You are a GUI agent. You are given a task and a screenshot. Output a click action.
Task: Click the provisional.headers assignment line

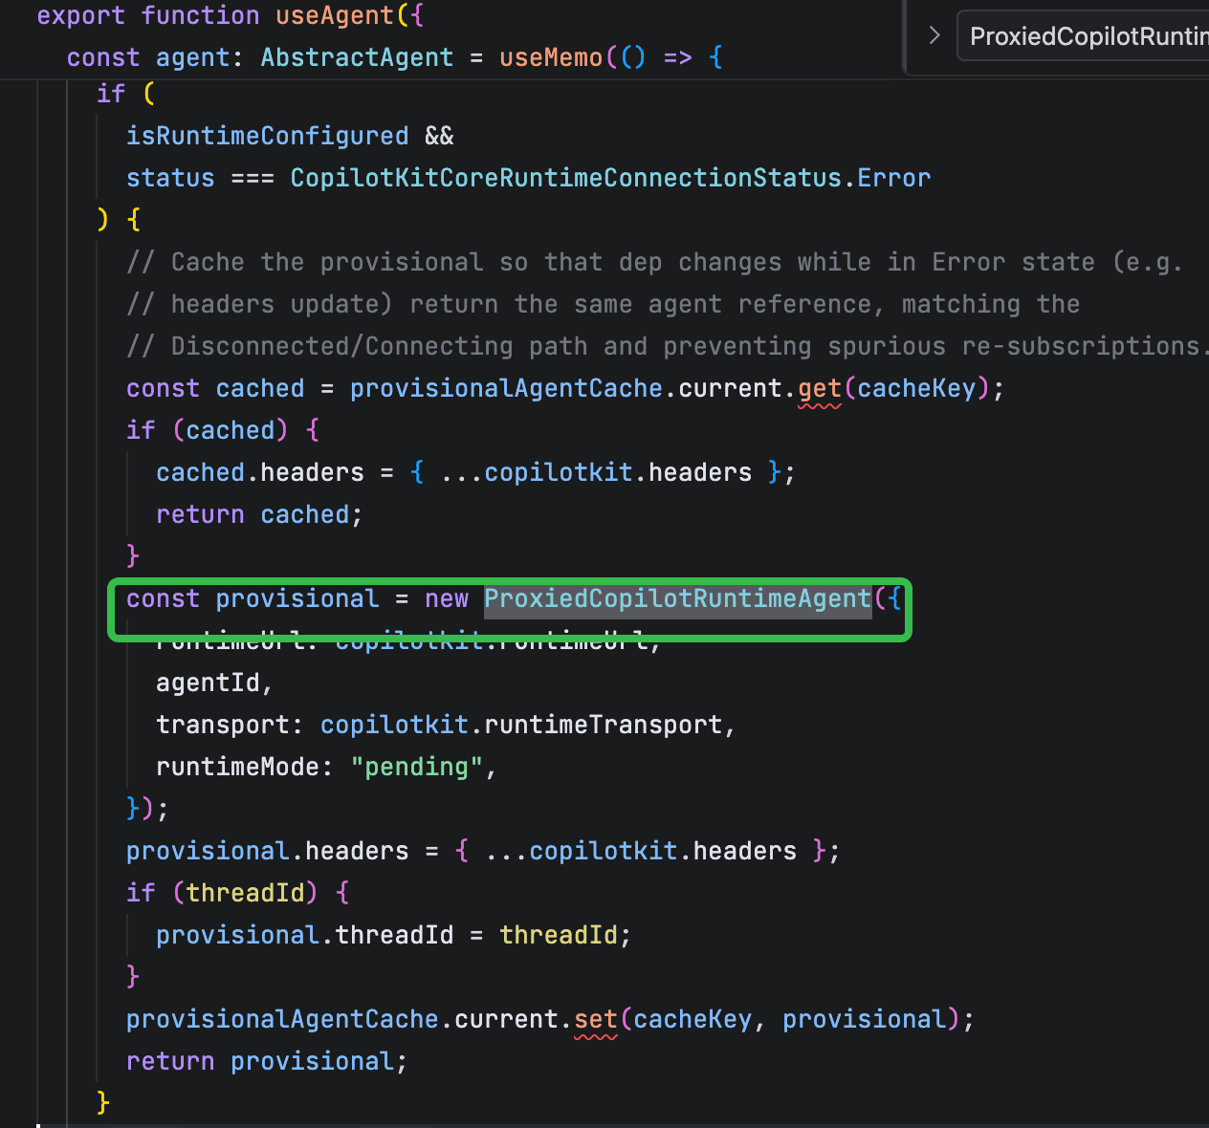click(x=483, y=851)
